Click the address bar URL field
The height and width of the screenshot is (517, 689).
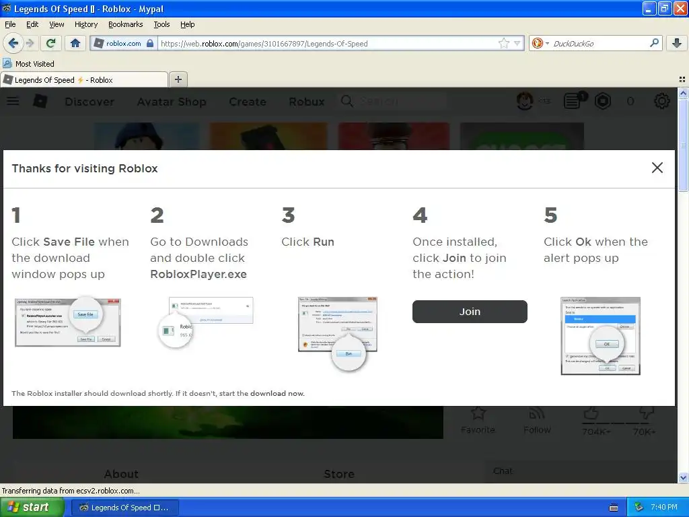click(x=328, y=43)
